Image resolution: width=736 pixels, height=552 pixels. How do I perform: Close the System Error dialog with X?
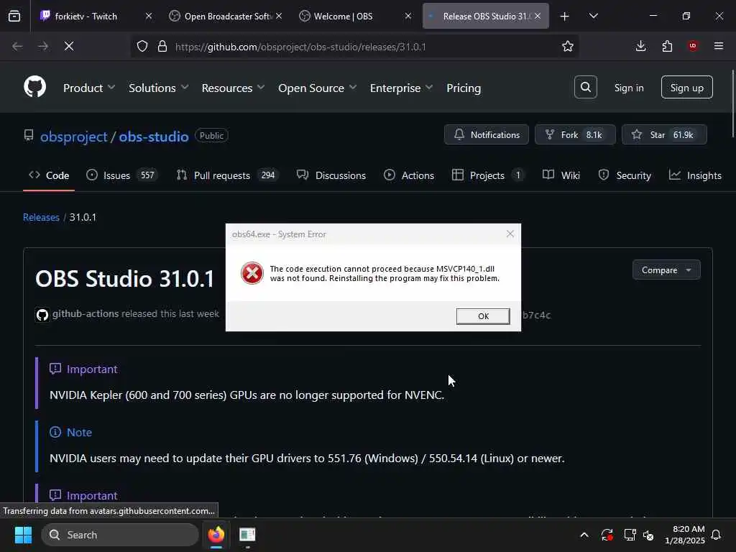coord(510,234)
